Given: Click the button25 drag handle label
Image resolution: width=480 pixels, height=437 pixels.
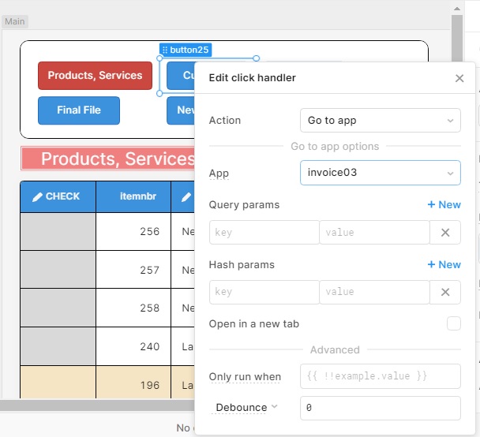Looking at the screenshot, I should [186, 49].
